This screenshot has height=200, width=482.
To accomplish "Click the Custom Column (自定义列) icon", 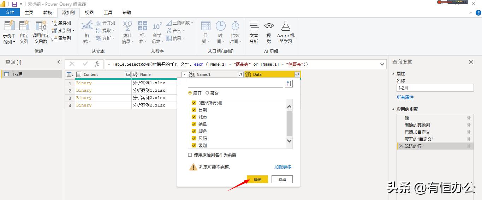I will pyautogui.click(x=24, y=26).
